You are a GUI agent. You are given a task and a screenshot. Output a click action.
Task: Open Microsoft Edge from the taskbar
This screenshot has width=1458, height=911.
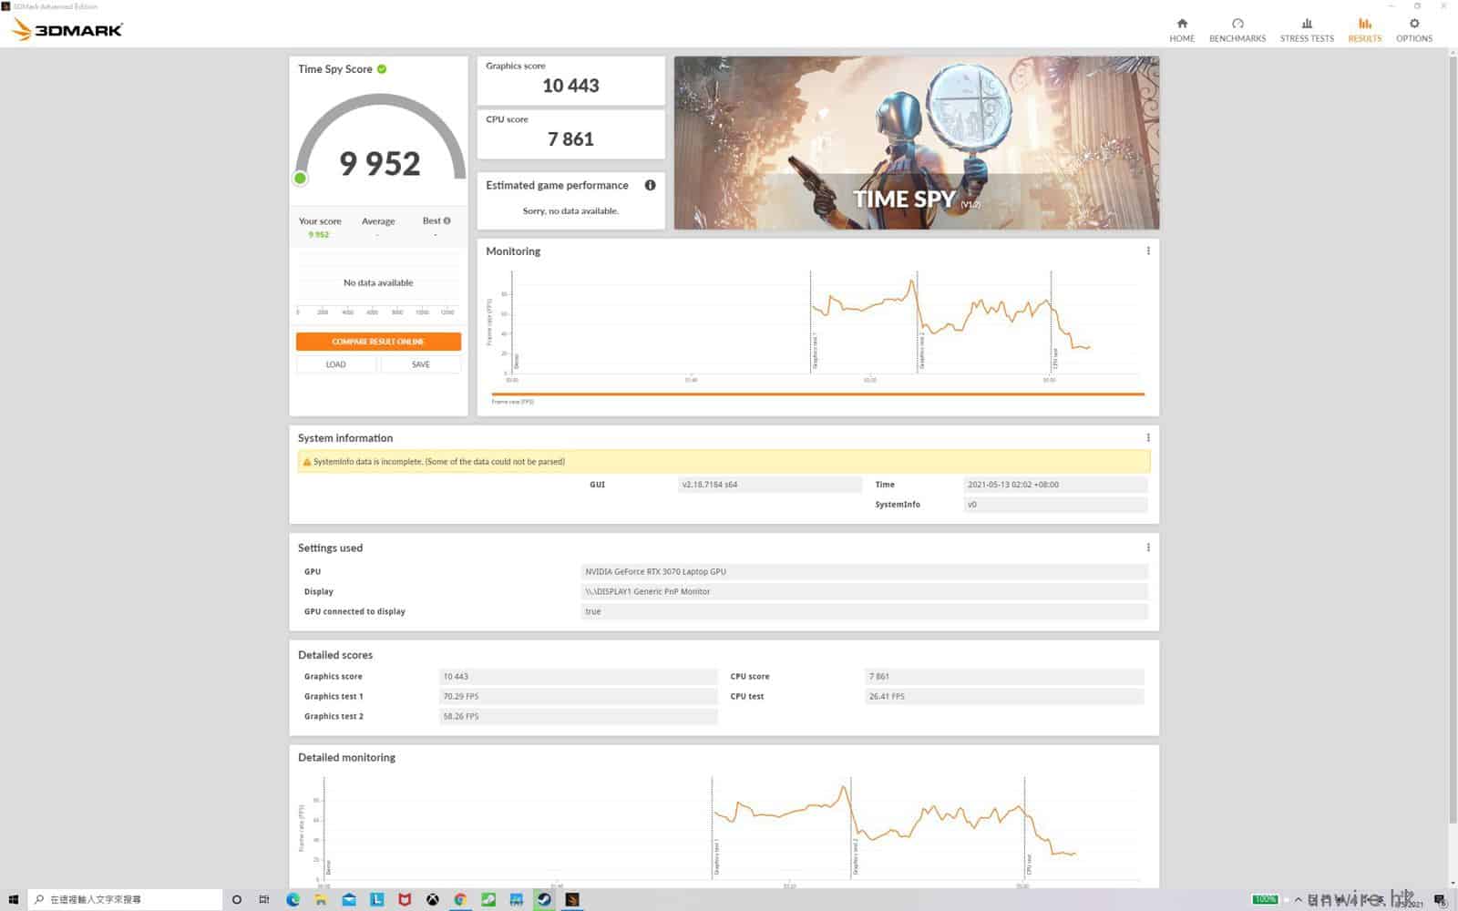click(x=293, y=899)
